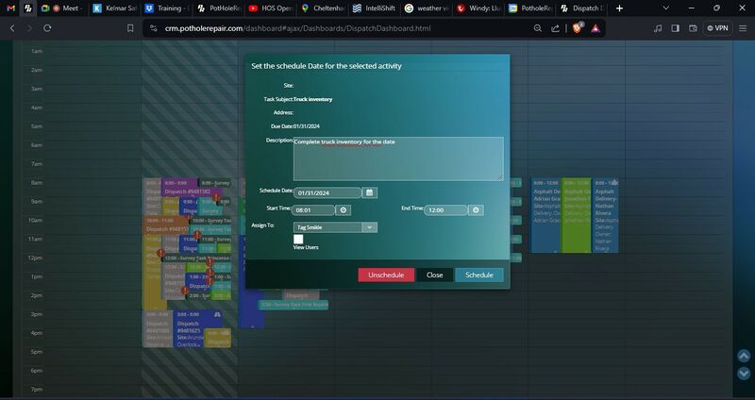Expand the Assign To dropdown arrow
The height and width of the screenshot is (400, 755).
click(369, 227)
